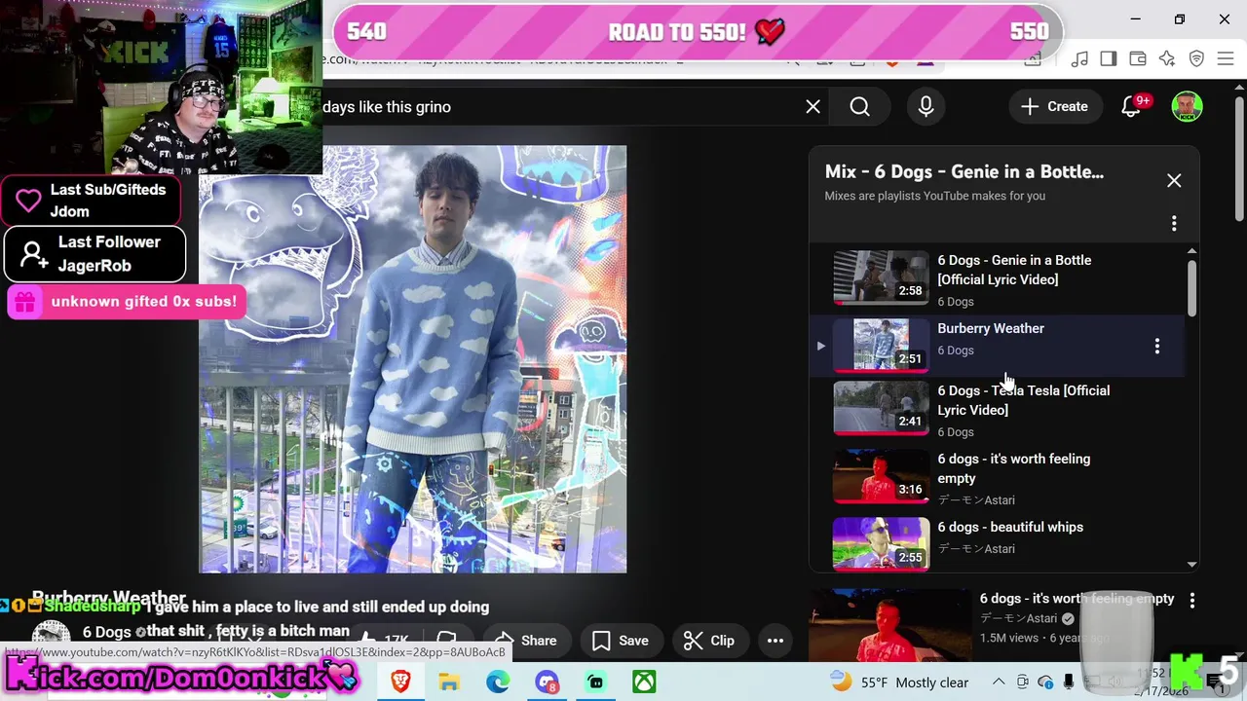Screen dimensions: 1247x701
Task: Open options for the recommended video below the playlist
Action: click(1191, 602)
